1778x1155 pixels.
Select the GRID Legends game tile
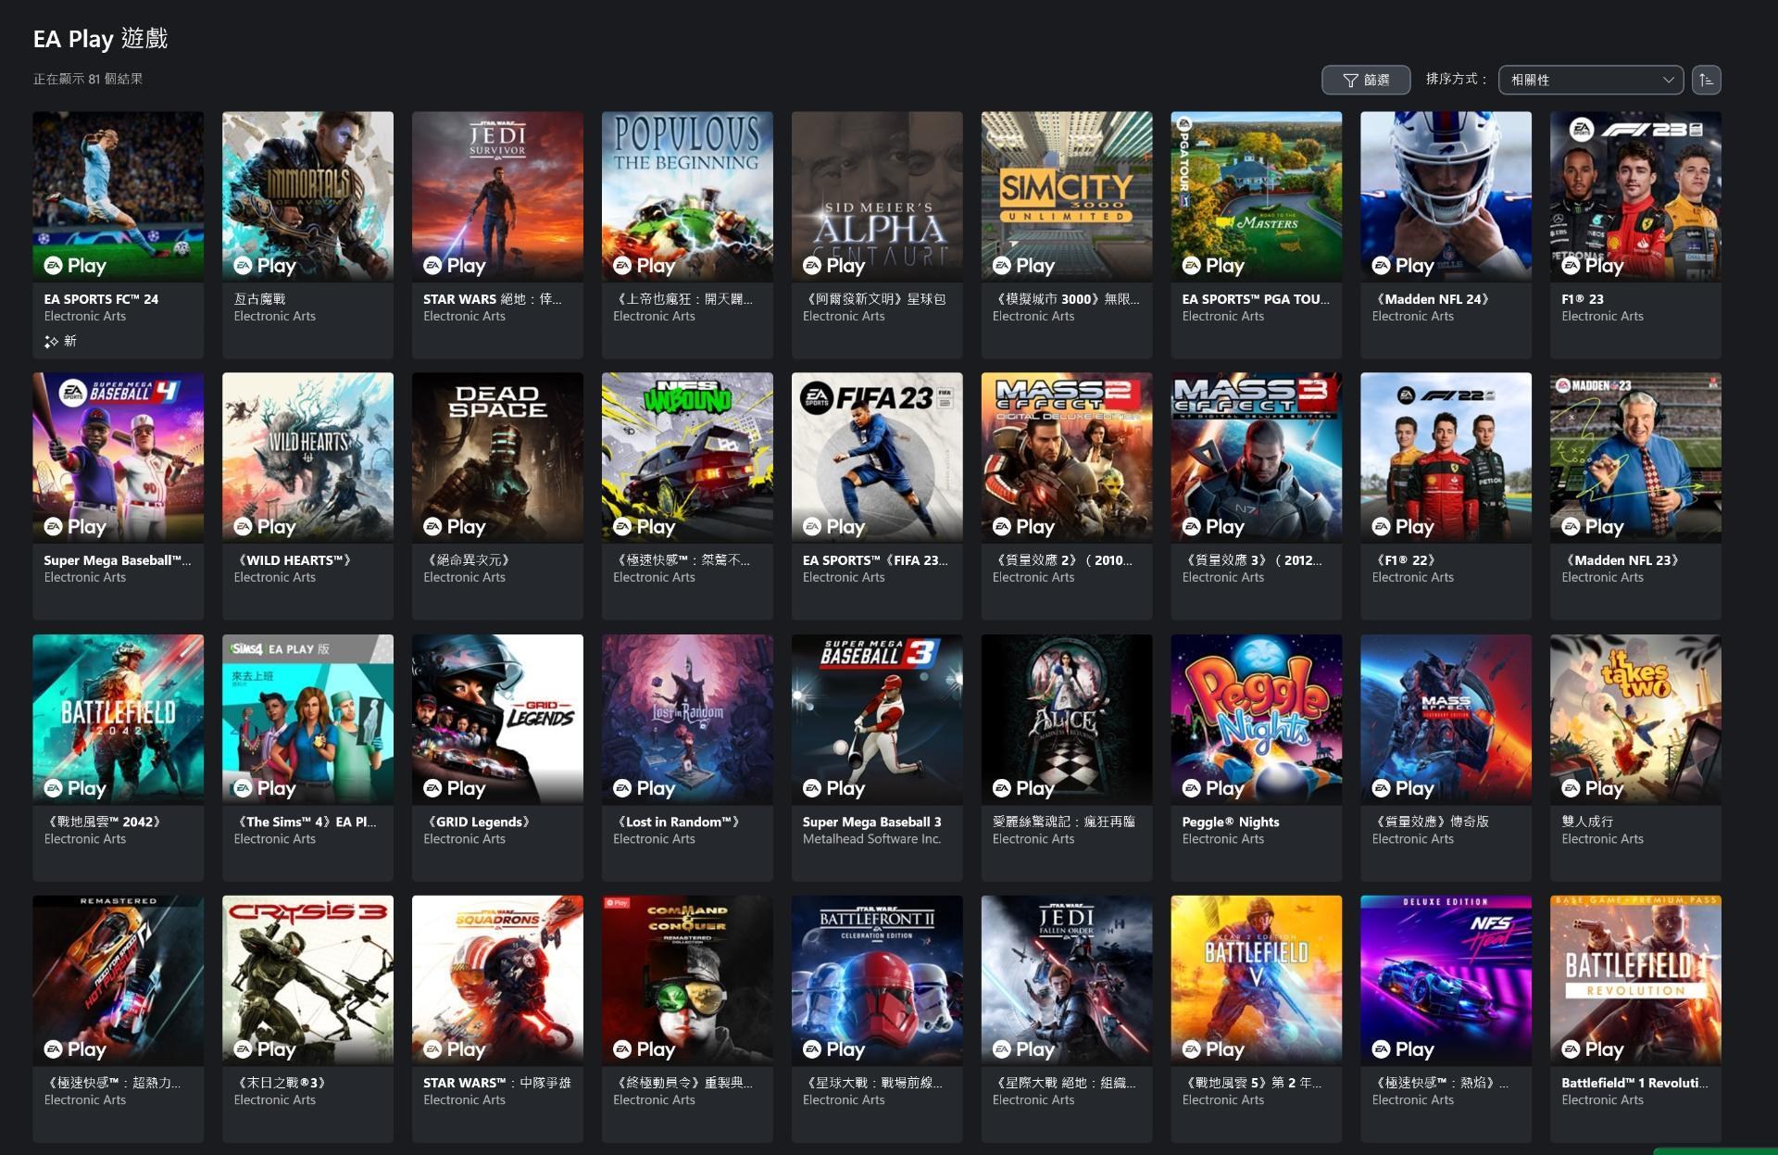(497, 718)
